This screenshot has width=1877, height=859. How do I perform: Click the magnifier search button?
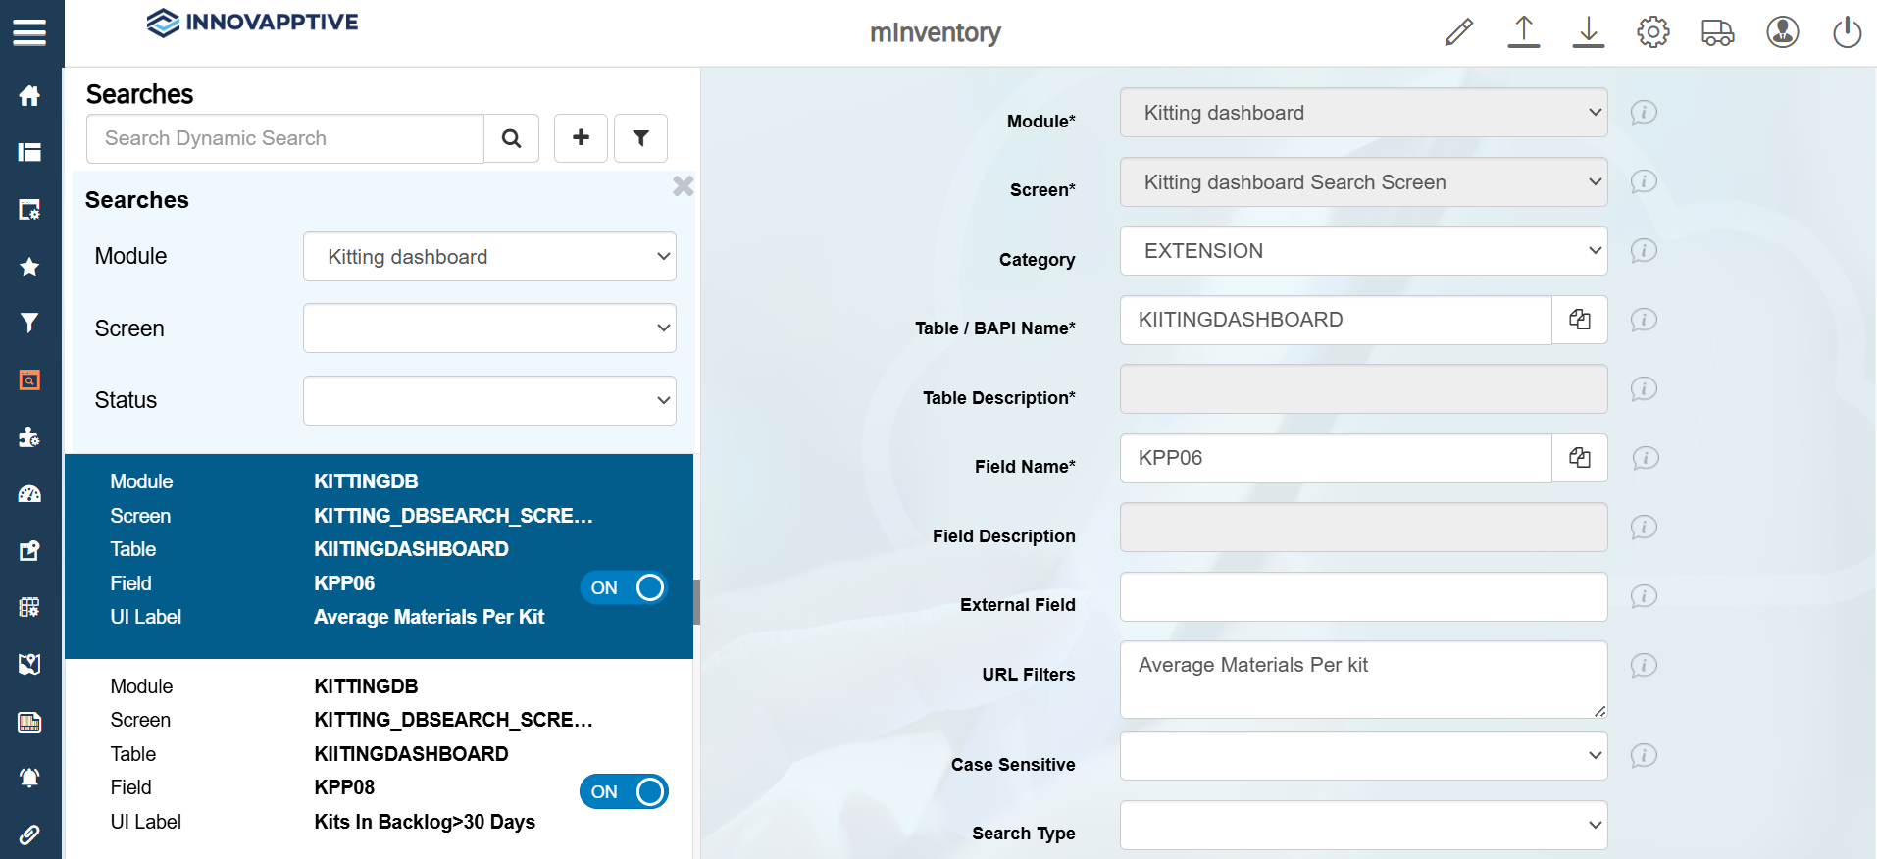pyautogui.click(x=511, y=138)
